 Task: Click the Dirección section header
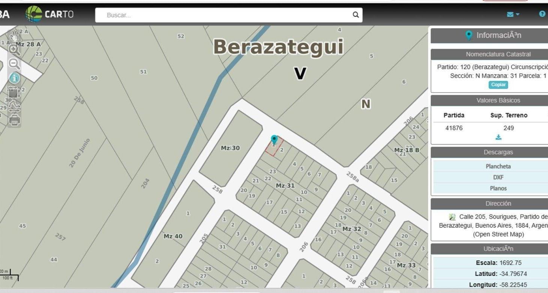click(x=489, y=203)
